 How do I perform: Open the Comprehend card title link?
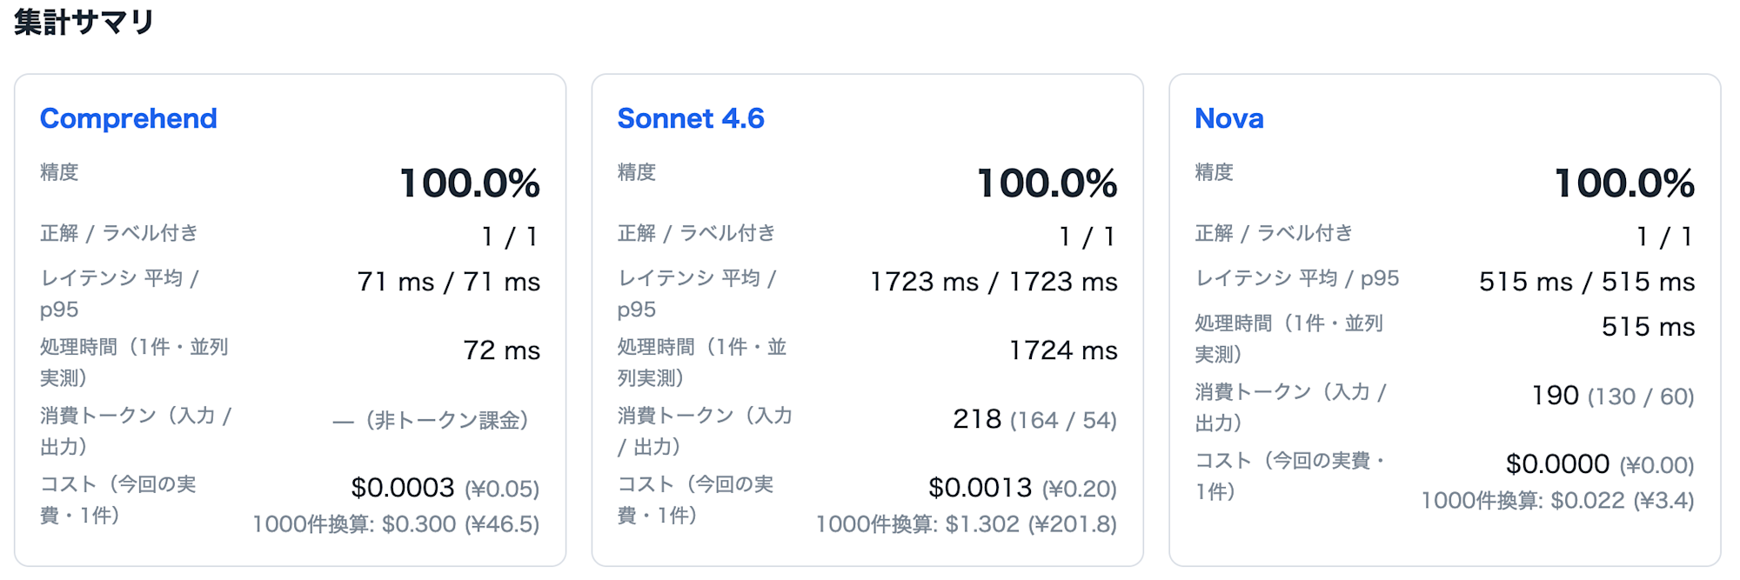tap(129, 118)
